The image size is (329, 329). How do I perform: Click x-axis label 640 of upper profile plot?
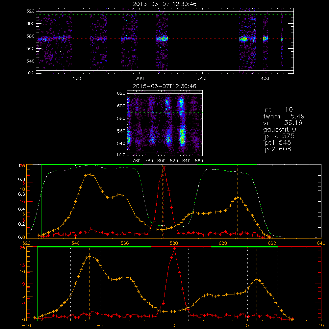[x=321, y=243]
